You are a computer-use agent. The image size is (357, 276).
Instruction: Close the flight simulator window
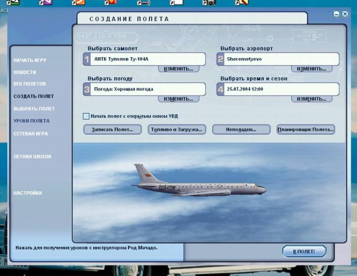tap(344, 14)
